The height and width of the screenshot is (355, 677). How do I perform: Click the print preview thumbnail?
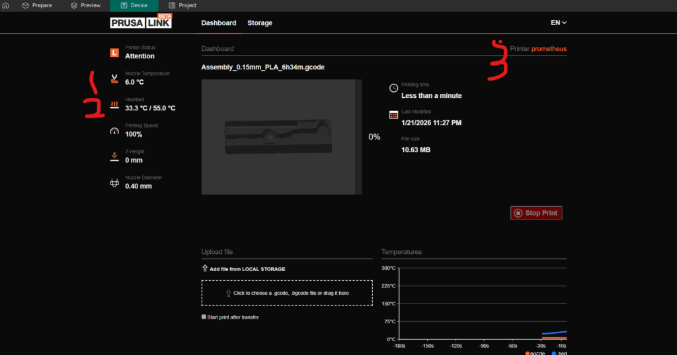(x=281, y=138)
